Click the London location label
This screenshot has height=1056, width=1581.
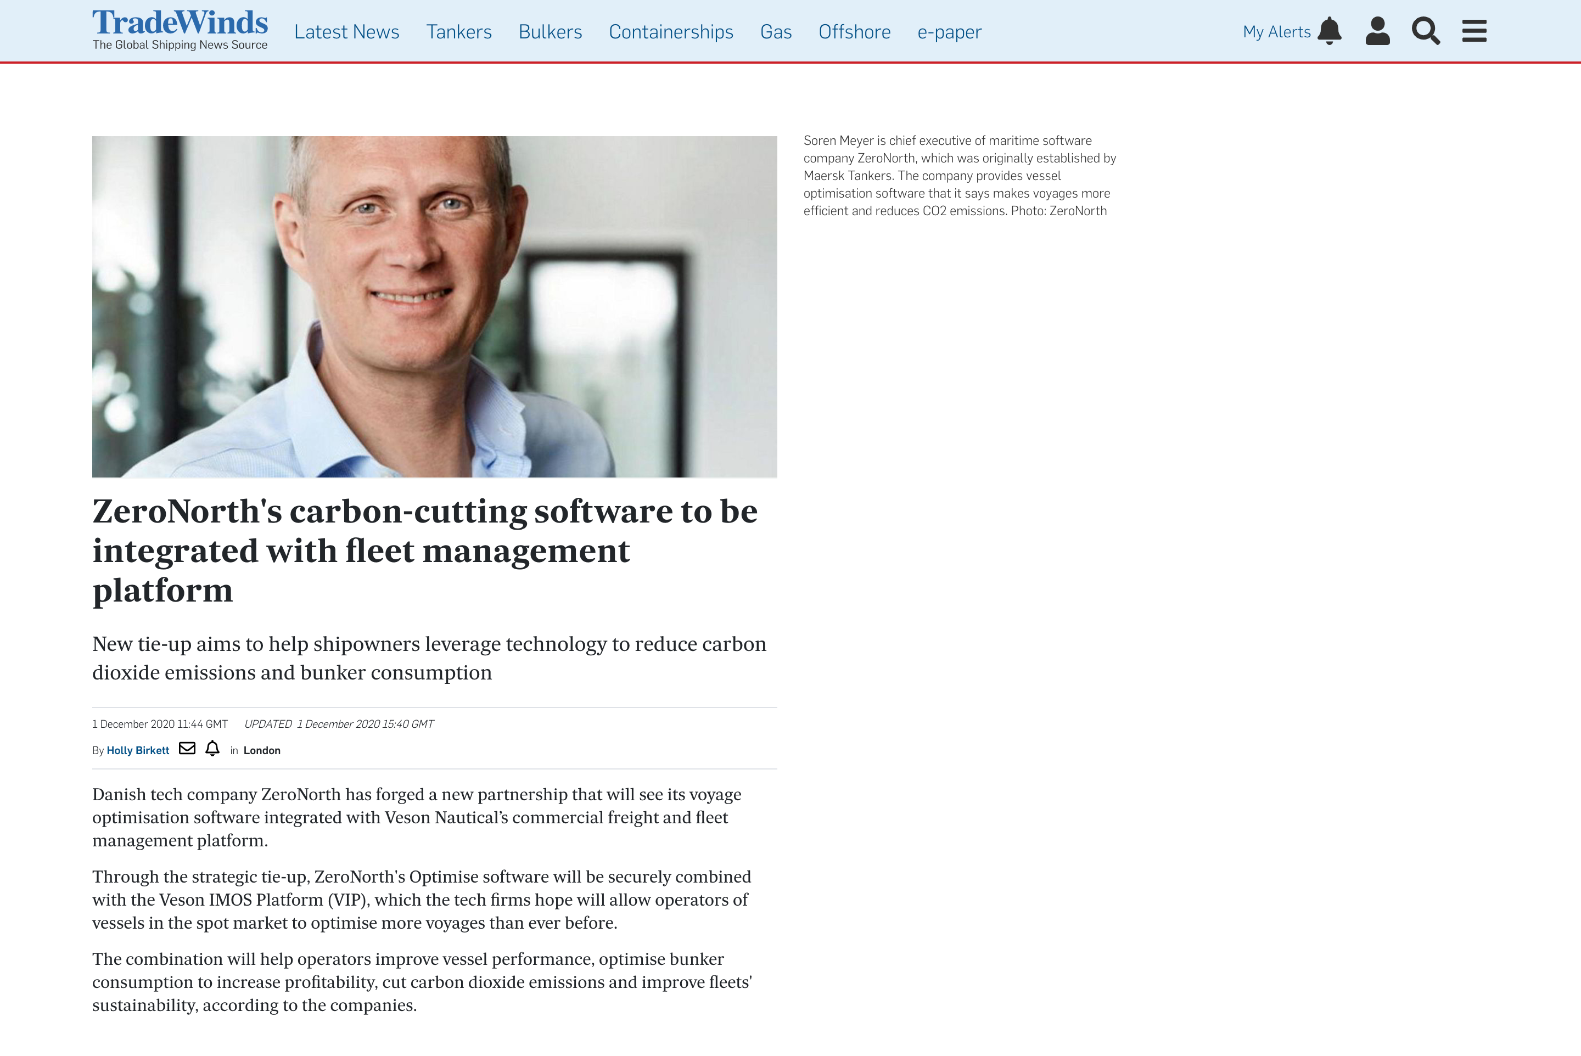point(261,750)
